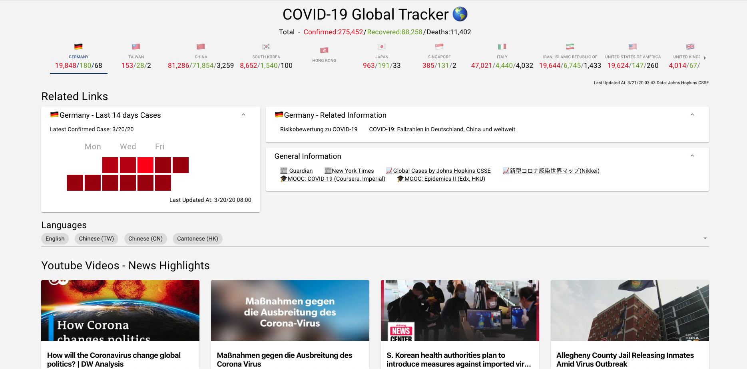Open the Guardian link
The image size is (747, 369).
click(x=297, y=171)
